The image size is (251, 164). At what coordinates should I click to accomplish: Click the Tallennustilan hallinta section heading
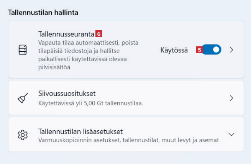(x=43, y=13)
